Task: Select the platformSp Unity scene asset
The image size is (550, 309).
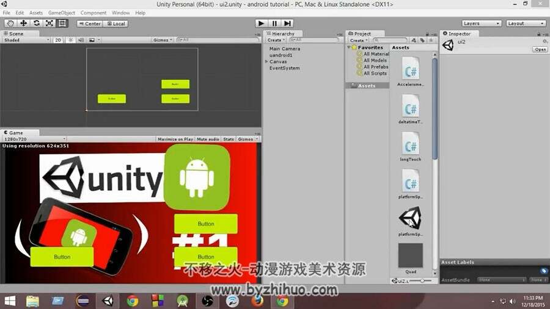Action: point(411,221)
